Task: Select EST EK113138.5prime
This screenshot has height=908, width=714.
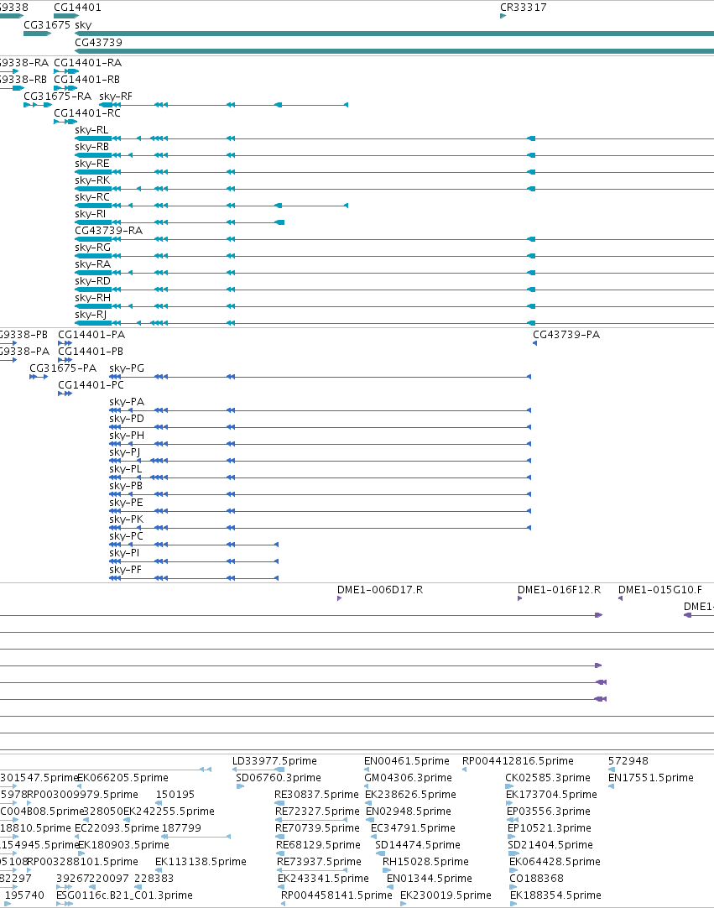Action: point(159,870)
